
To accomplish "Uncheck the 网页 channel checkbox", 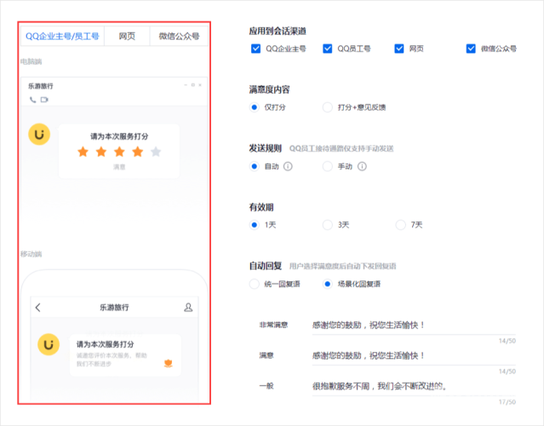I will 399,49.
